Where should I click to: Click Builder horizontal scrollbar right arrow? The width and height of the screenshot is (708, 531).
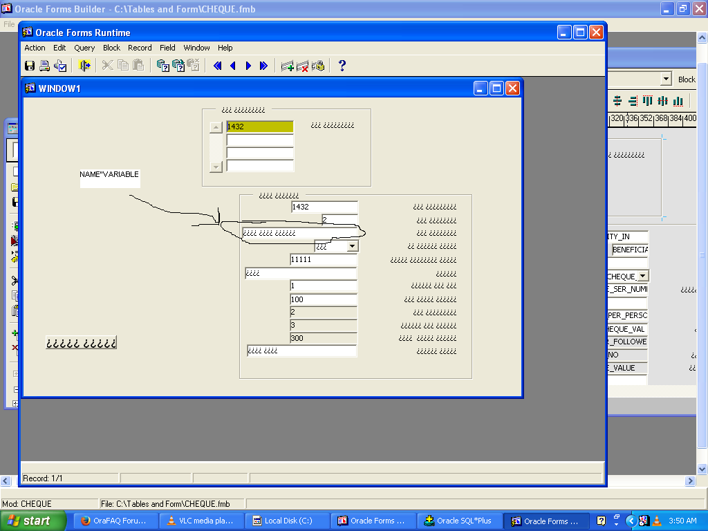[690, 481]
